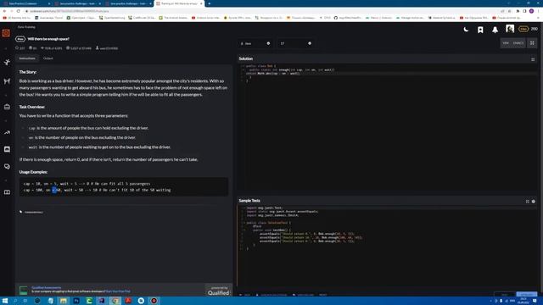
Task: Switch editor to VIM mode
Action: coord(506,43)
